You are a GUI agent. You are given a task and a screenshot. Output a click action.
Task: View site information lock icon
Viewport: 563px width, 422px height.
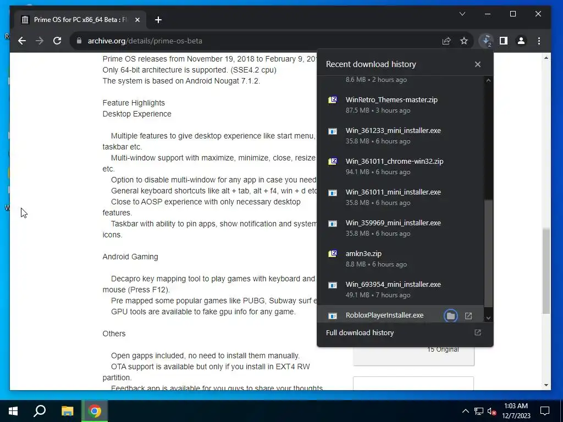click(x=79, y=41)
